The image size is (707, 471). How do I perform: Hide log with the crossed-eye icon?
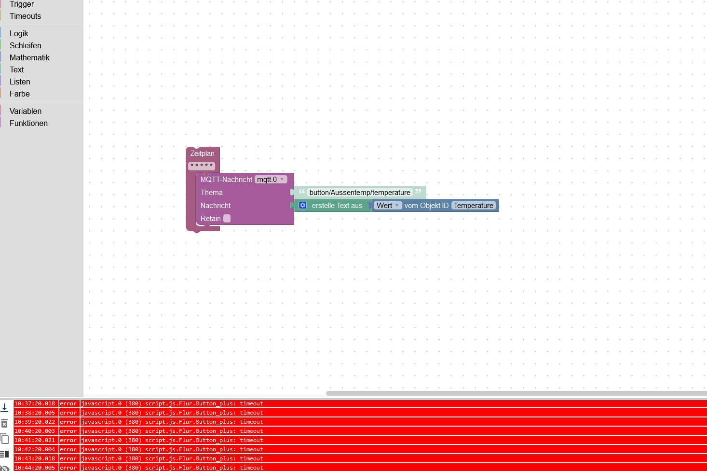[x=4, y=468]
